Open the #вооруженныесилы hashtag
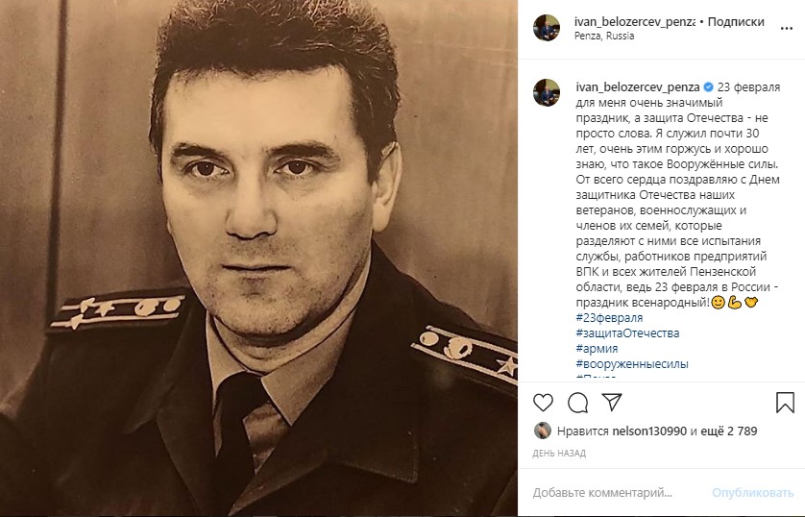The width and height of the screenshot is (805, 517). pyautogui.click(x=632, y=364)
